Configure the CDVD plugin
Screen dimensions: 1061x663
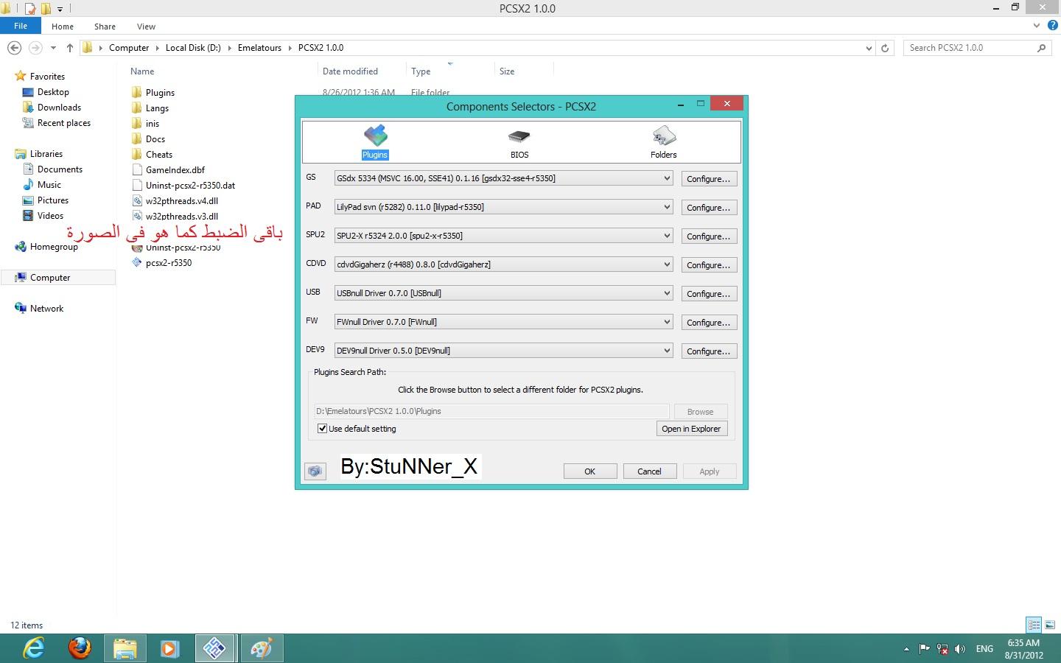tap(709, 265)
